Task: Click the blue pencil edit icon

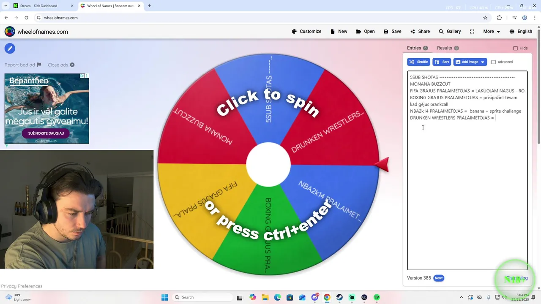Action: point(10,48)
